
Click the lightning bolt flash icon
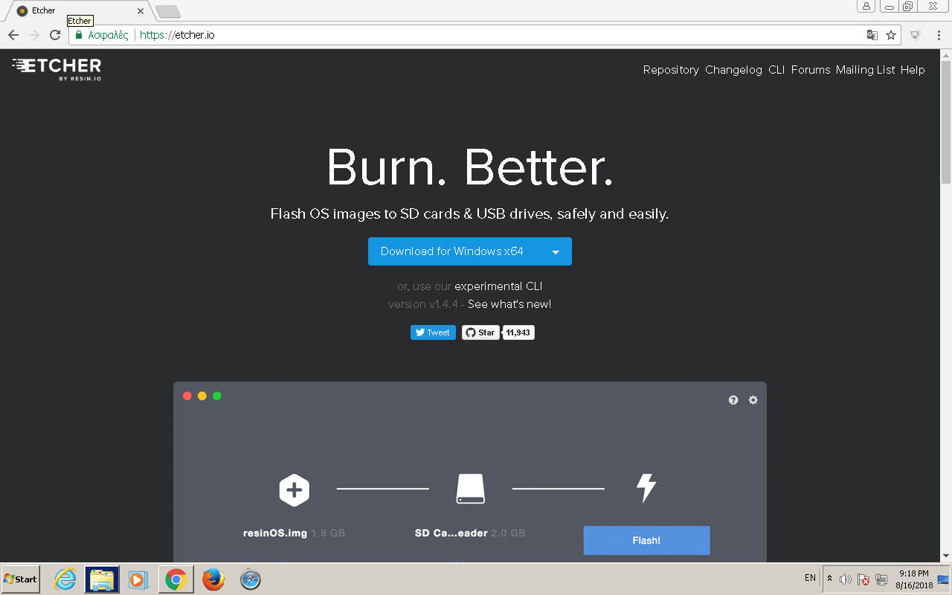click(646, 488)
